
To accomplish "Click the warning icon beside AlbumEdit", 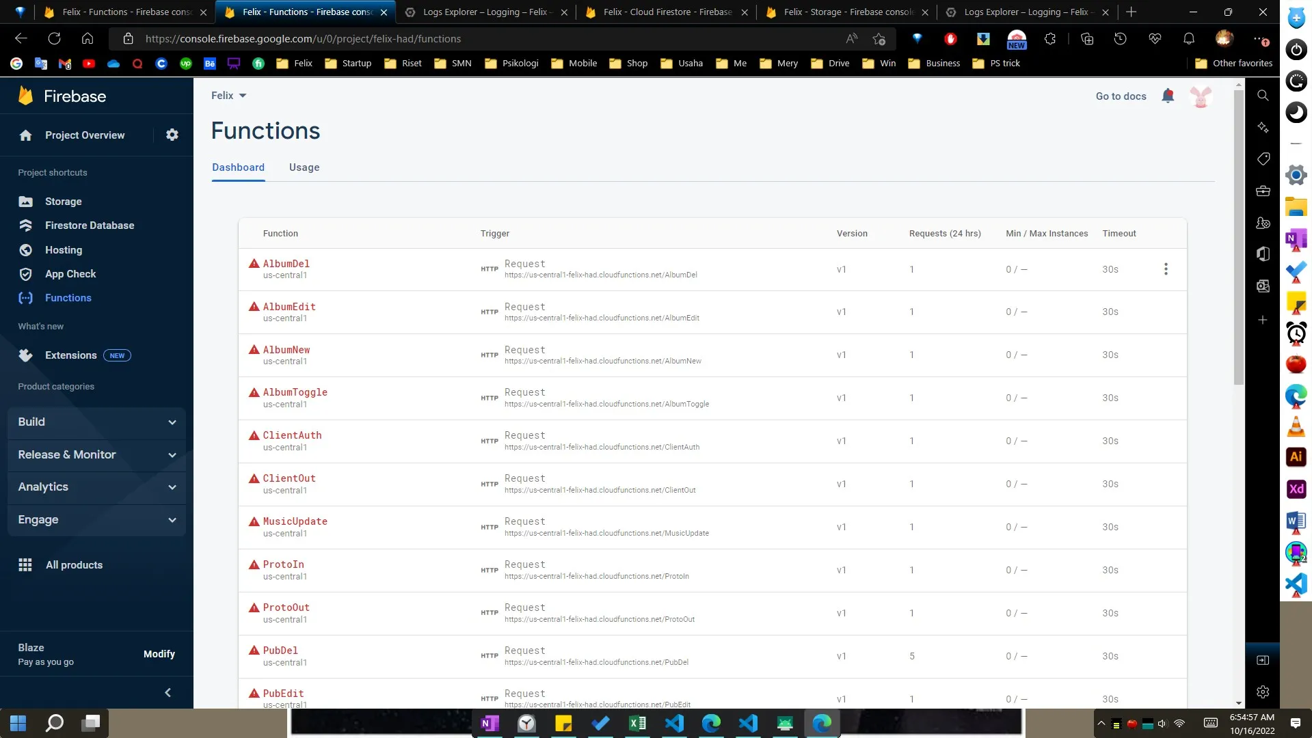I will [254, 307].
